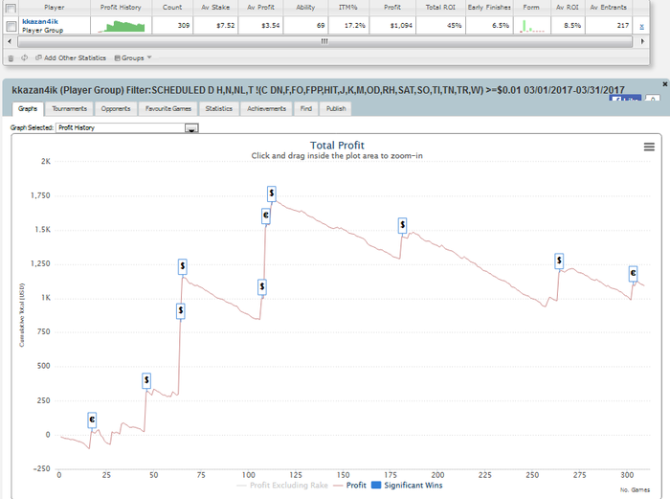Sort by the Av Stake column header
The height and width of the screenshot is (499, 670).
215,8
